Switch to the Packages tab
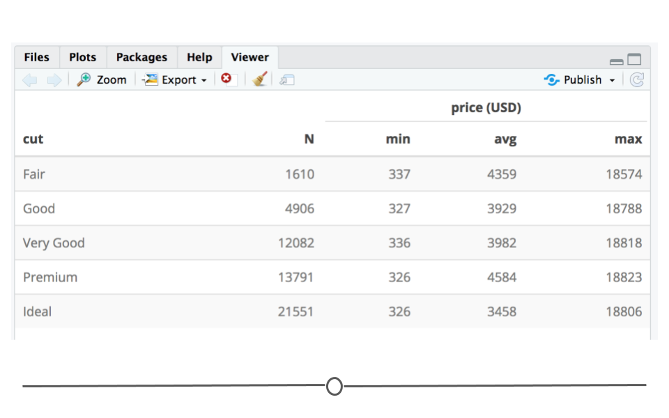669x418 pixels. coord(141,57)
